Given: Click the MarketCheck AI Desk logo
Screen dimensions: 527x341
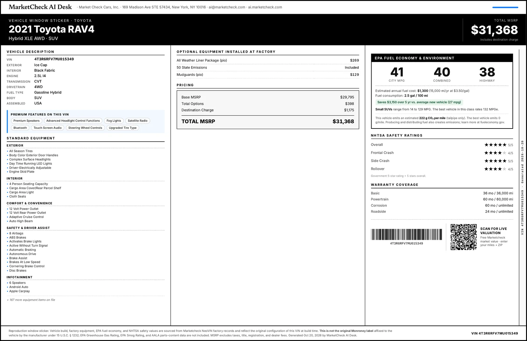Looking at the screenshot, I should [x=40, y=7].
